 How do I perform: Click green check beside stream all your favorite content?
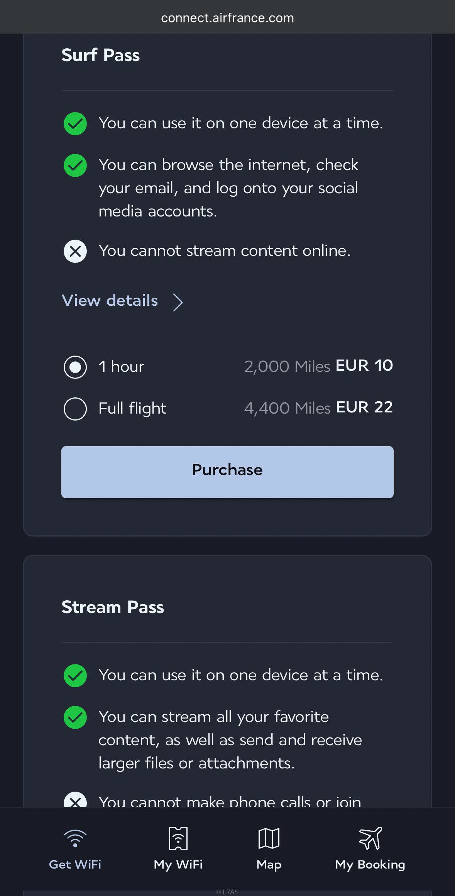[75, 717]
